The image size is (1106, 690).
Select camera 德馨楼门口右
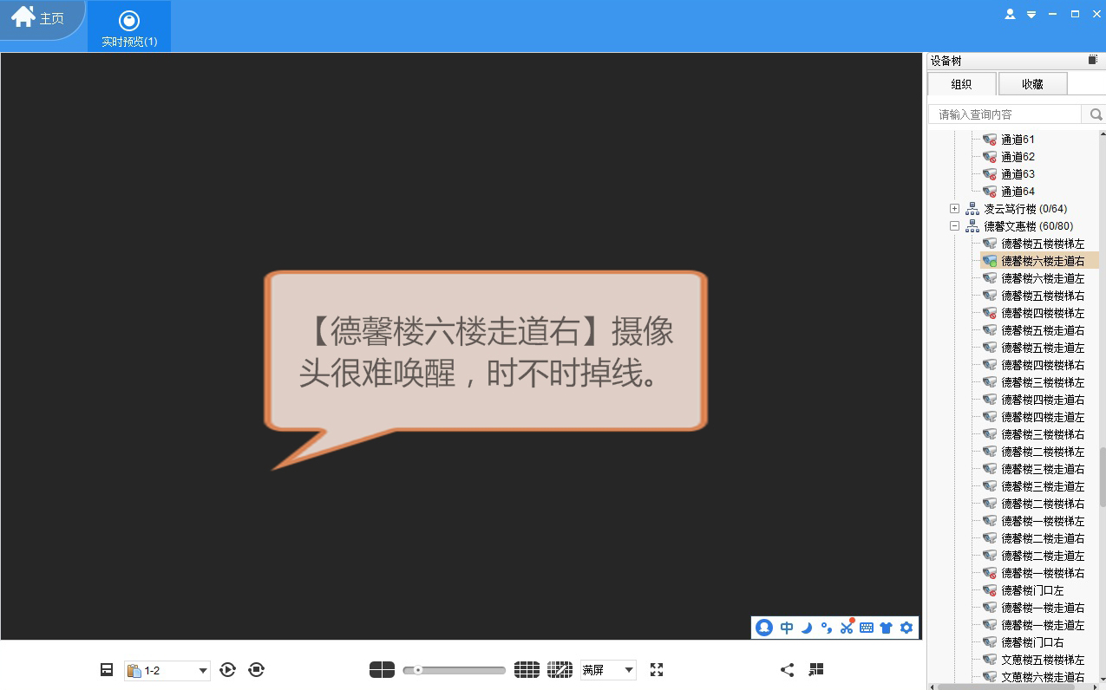[x=1032, y=642]
